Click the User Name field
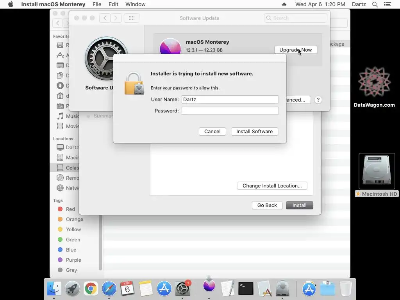400x300 pixels. pos(230,99)
